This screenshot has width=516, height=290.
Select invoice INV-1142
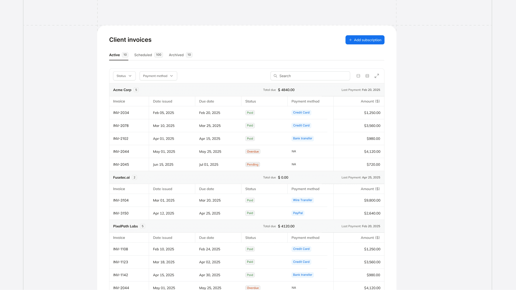120,275
